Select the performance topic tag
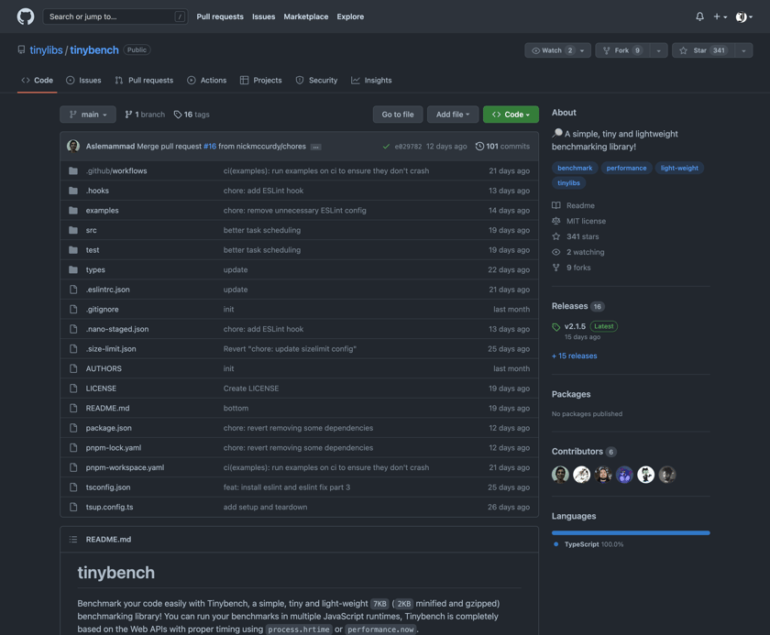The width and height of the screenshot is (770, 635). click(x=626, y=168)
